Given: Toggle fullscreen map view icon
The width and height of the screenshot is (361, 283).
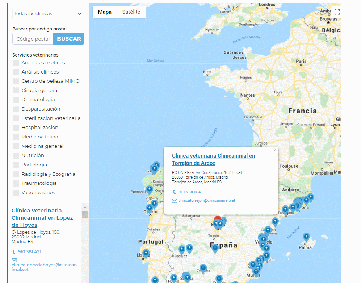Looking at the screenshot, I should [x=337, y=12].
